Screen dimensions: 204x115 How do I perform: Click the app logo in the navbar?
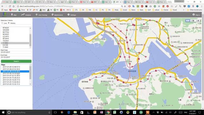tap(4, 15)
